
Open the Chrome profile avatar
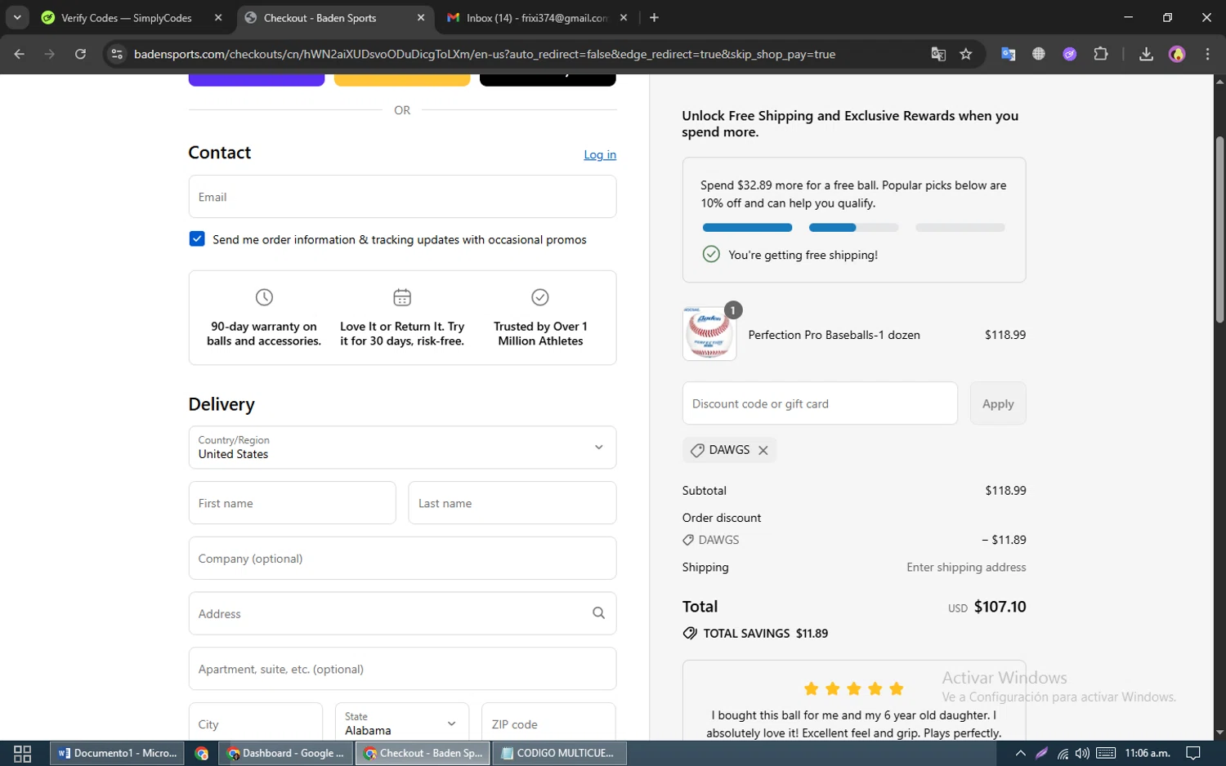coord(1177,54)
